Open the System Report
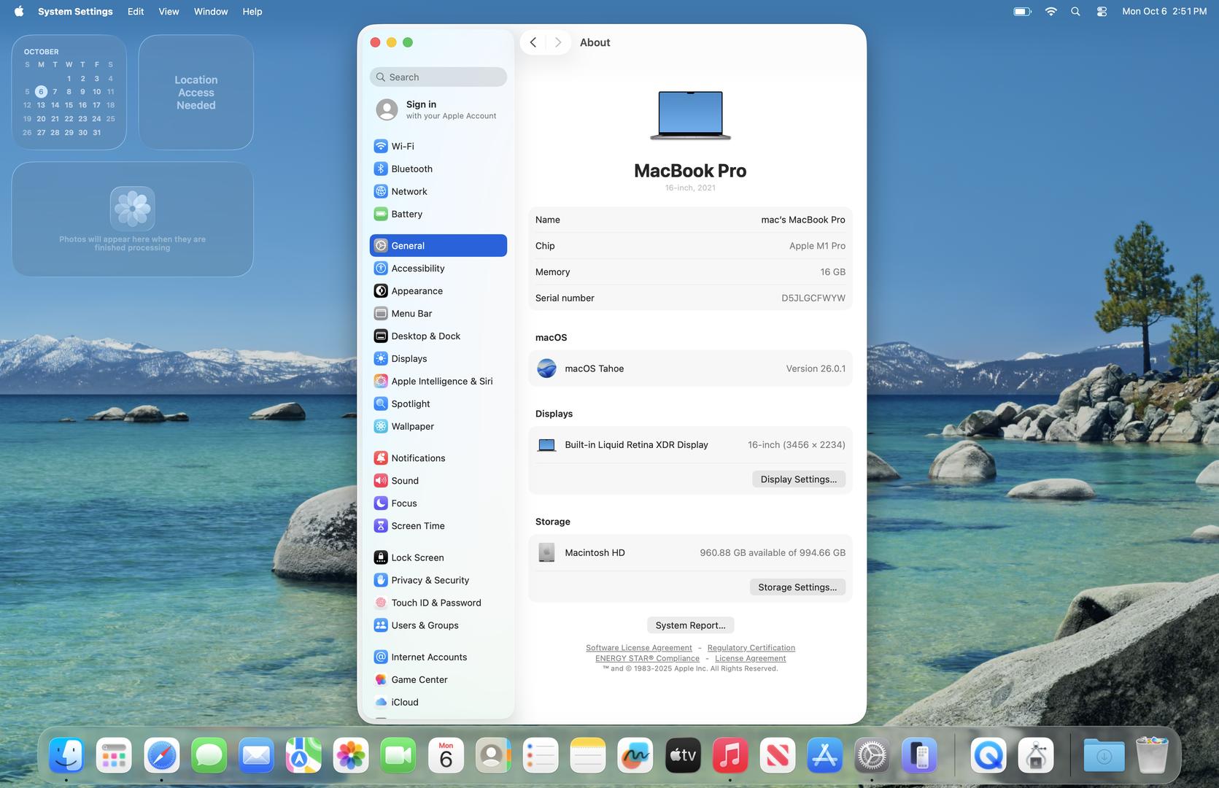This screenshot has width=1219, height=788. pyautogui.click(x=690, y=625)
